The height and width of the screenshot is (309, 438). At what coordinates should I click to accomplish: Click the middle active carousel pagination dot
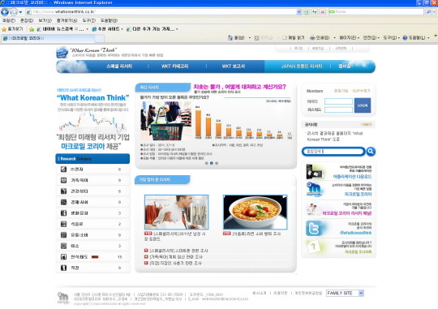click(x=212, y=163)
